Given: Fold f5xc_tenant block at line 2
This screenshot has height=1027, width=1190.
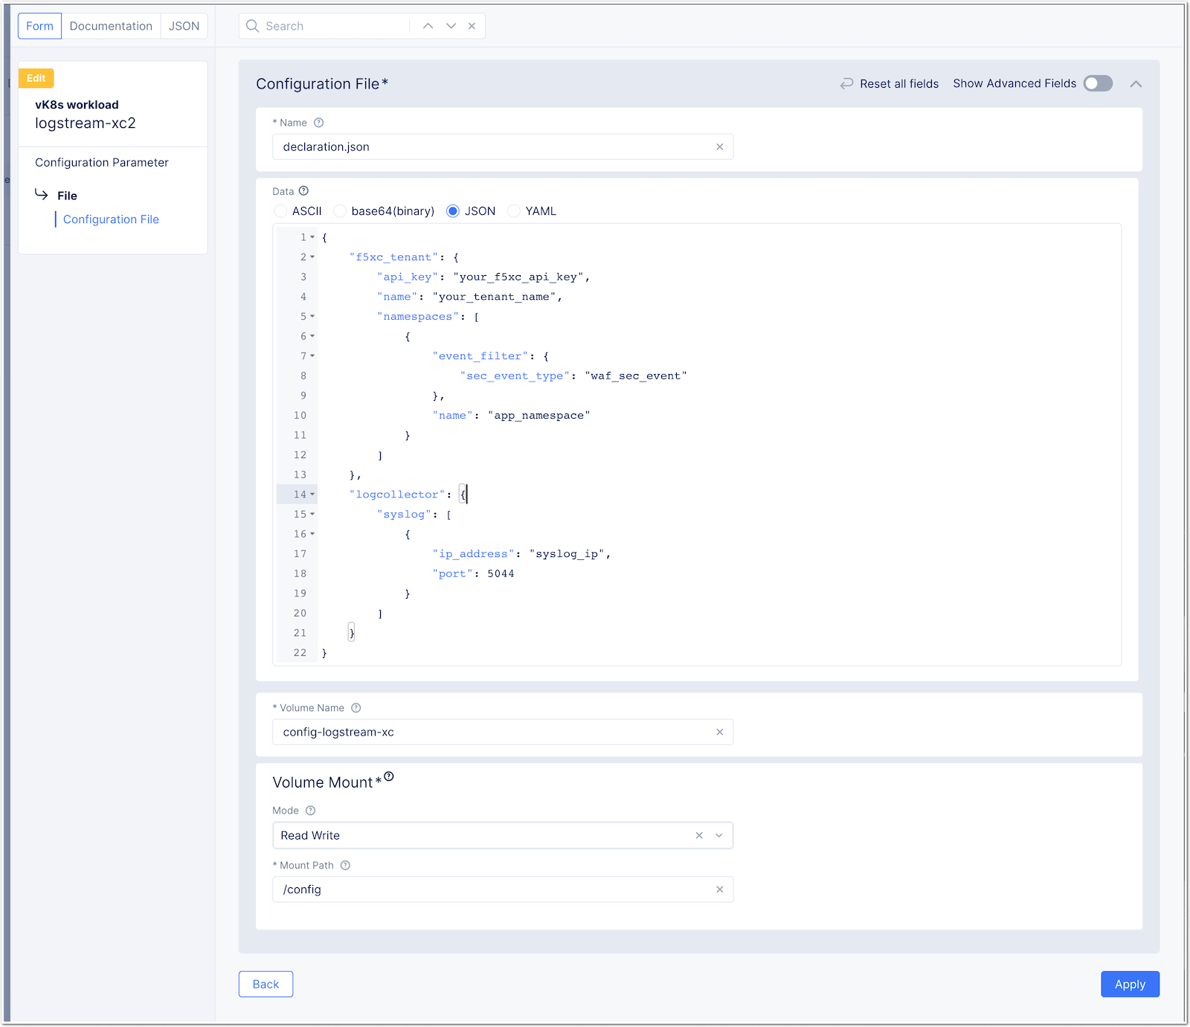Looking at the screenshot, I should click(312, 257).
